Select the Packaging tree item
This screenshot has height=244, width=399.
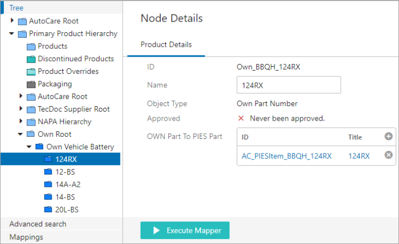(x=54, y=84)
